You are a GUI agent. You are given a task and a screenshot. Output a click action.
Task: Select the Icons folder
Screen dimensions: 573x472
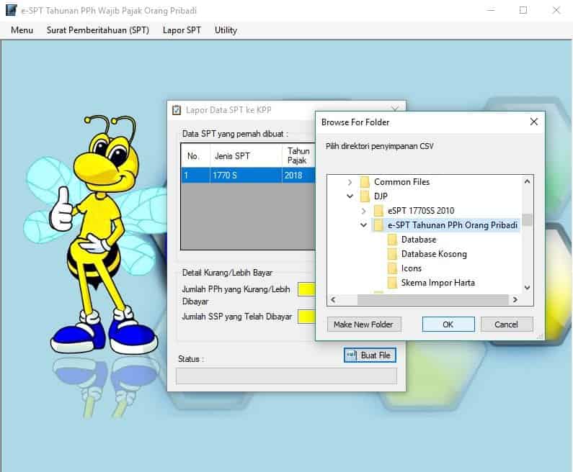coord(411,268)
